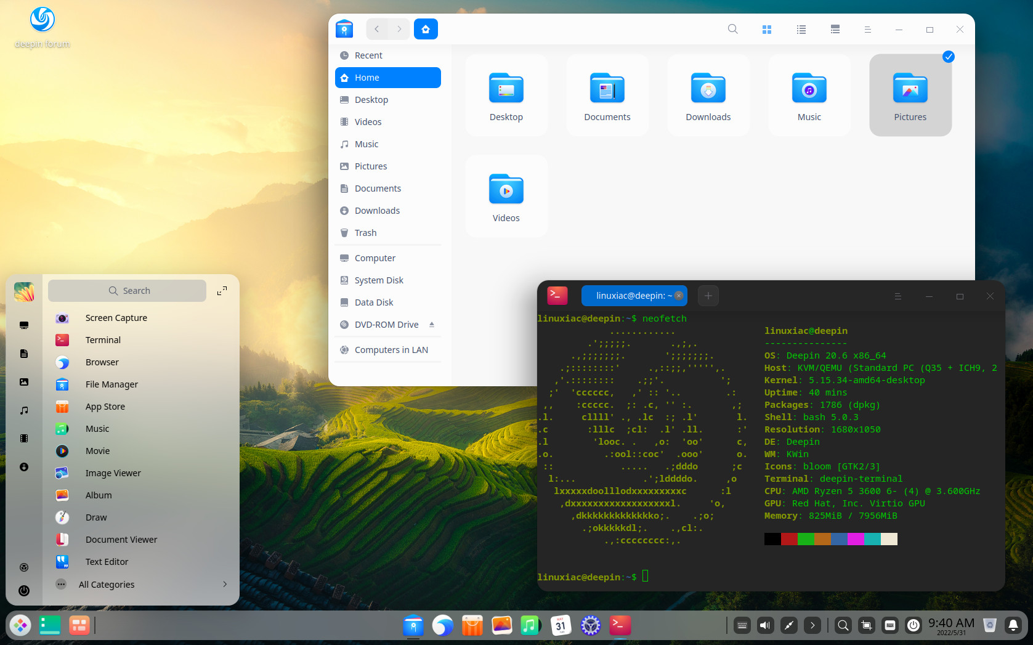Screen dimensions: 1033x645
Task: Expand the dock tray arrow
Action: tap(812, 625)
